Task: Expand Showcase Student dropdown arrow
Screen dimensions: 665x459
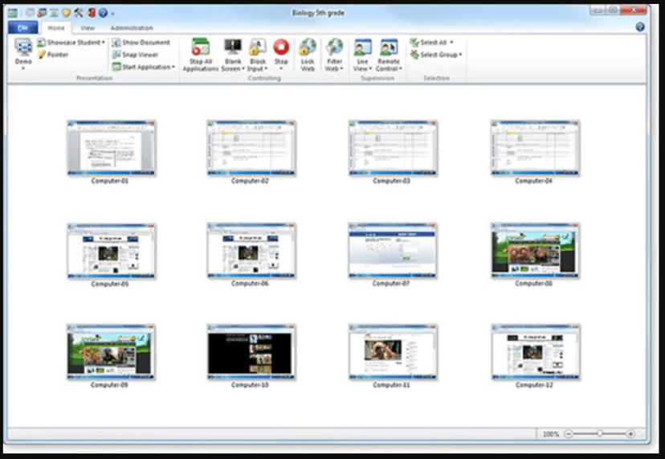Action: tap(103, 43)
